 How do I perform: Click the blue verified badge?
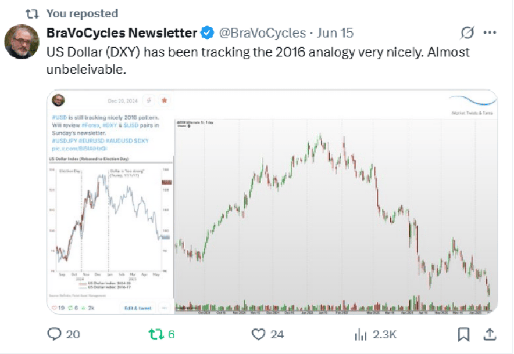coord(207,32)
